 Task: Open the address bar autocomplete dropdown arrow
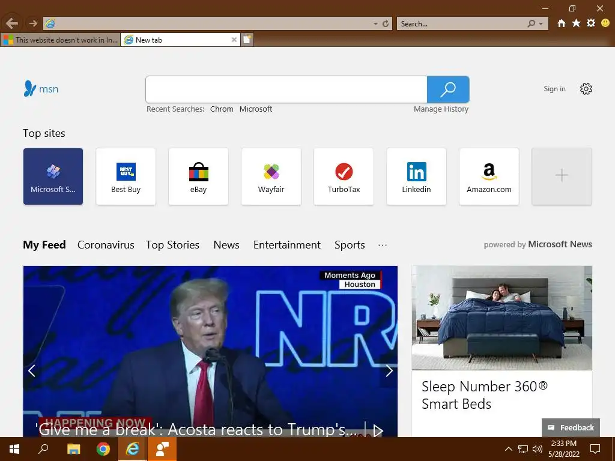(x=375, y=24)
